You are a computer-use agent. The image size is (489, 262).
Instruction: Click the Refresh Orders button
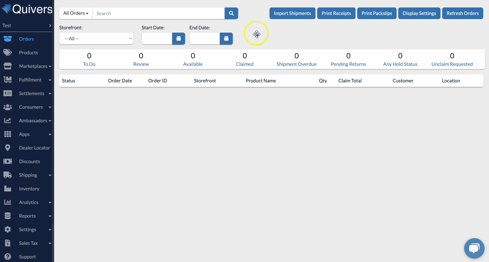coord(462,13)
